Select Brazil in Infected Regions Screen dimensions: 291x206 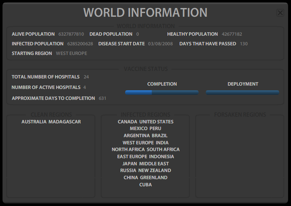click(160, 136)
